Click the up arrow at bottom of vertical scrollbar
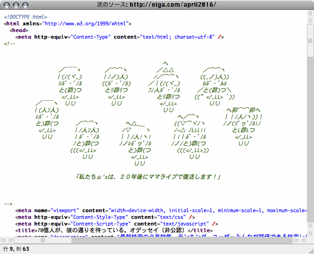This screenshot has height=254, width=314. pyautogui.click(x=310, y=226)
